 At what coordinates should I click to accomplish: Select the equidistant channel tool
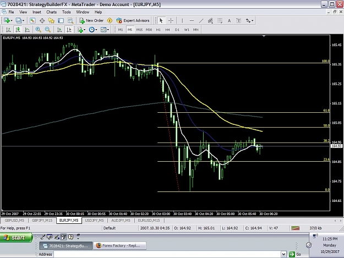coord(210,20)
